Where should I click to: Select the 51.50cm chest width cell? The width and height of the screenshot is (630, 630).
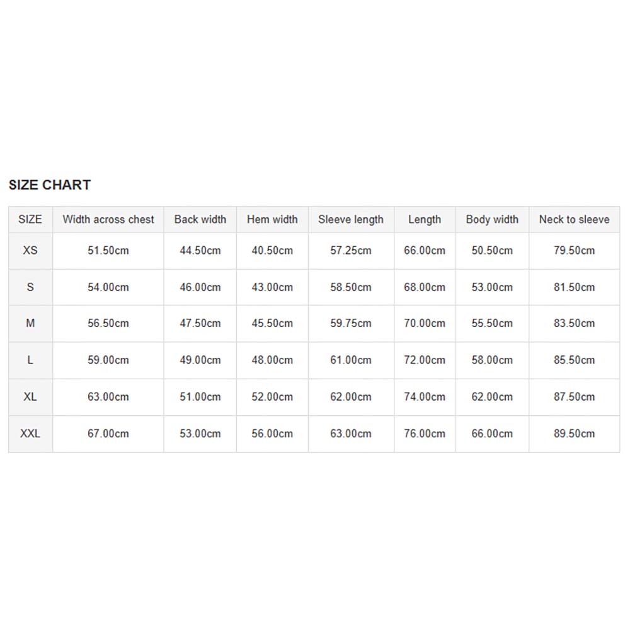pos(108,250)
